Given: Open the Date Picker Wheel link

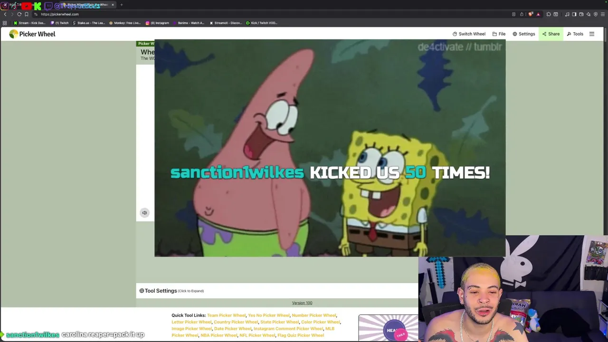Looking at the screenshot, I should pyautogui.click(x=233, y=329).
